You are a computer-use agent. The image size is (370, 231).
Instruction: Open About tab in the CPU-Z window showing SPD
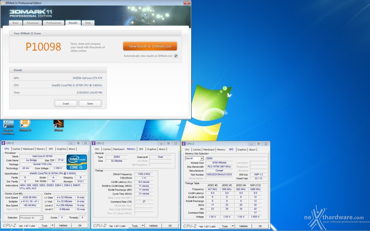252,150
